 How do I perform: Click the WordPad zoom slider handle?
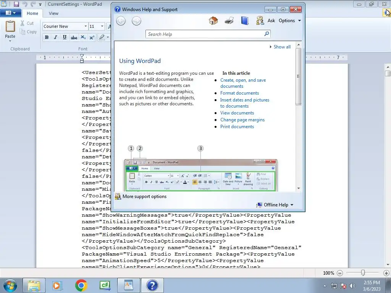(363, 273)
